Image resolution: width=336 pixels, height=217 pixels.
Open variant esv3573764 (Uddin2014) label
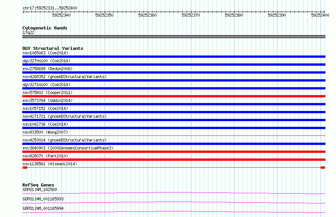(x=48, y=100)
